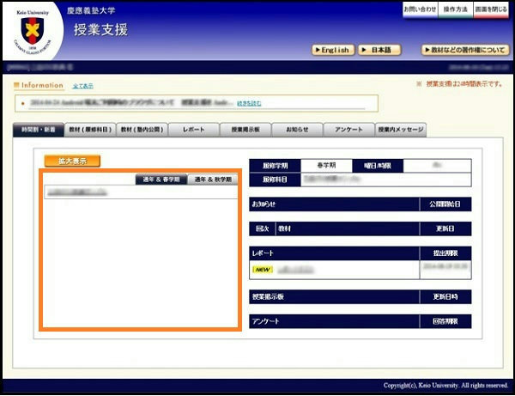This screenshot has width=515, height=396.
Task: Open 教材などの著作権について page
Action: pyautogui.click(x=465, y=51)
